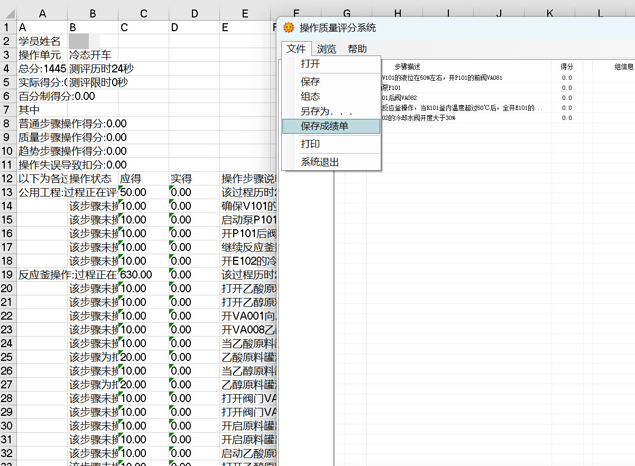Click the spreadsheet select-all corner button

(x=8, y=13)
